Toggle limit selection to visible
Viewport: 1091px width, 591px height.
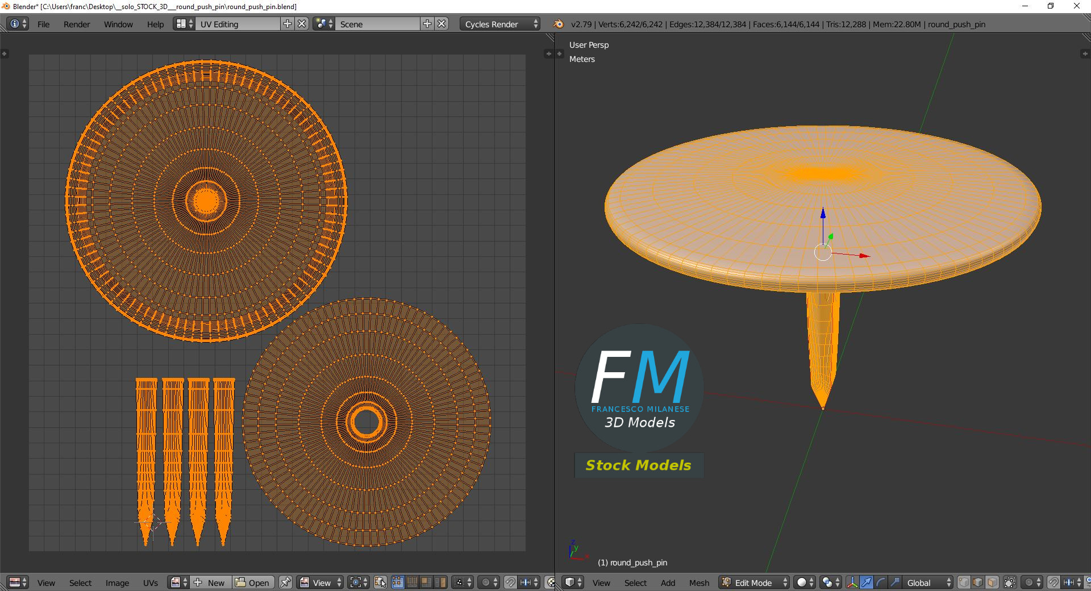[1010, 582]
